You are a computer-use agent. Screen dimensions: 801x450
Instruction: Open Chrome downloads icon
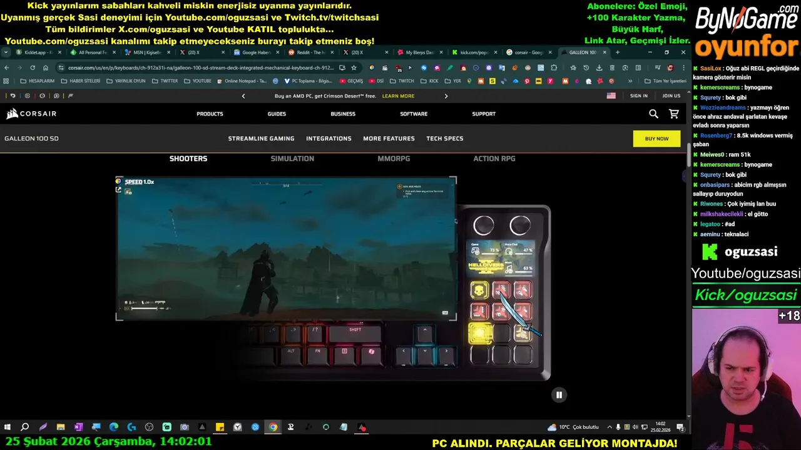[599, 67]
